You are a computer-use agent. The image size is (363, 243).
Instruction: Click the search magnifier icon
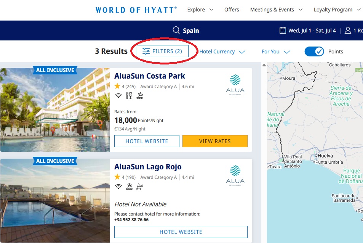coord(176,30)
